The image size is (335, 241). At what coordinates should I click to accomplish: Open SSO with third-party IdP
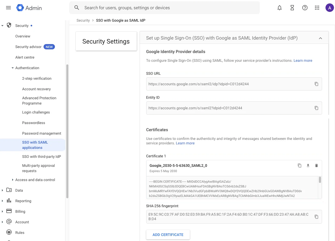[41, 157]
